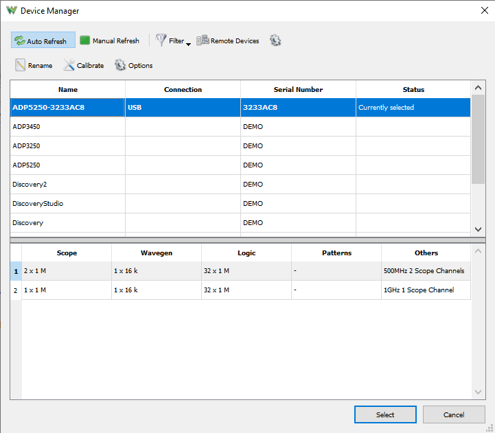The width and height of the screenshot is (495, 433).
Task: Sort by the Name column header
Action: (67, 89)
